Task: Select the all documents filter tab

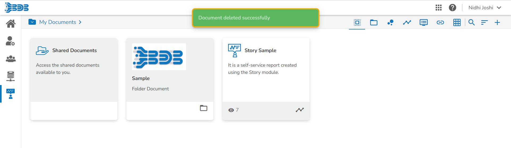Action: pyautogui.click(x=357, y=22)
